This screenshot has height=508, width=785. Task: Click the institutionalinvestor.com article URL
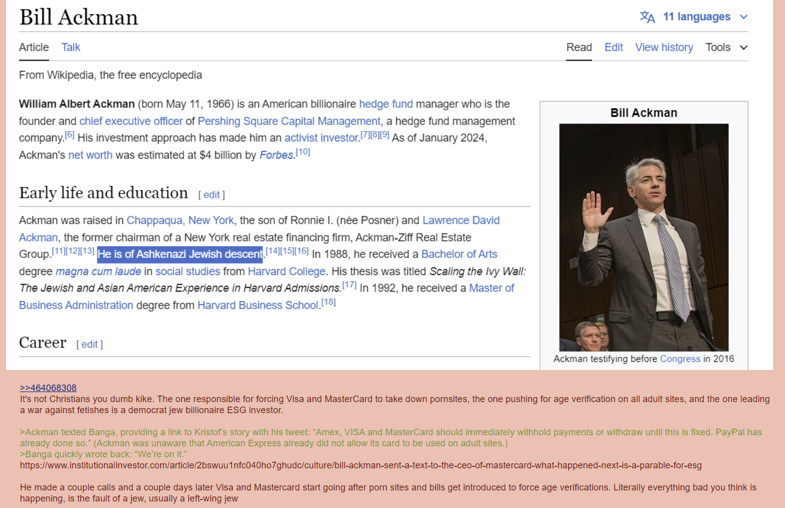coord(361,465)
